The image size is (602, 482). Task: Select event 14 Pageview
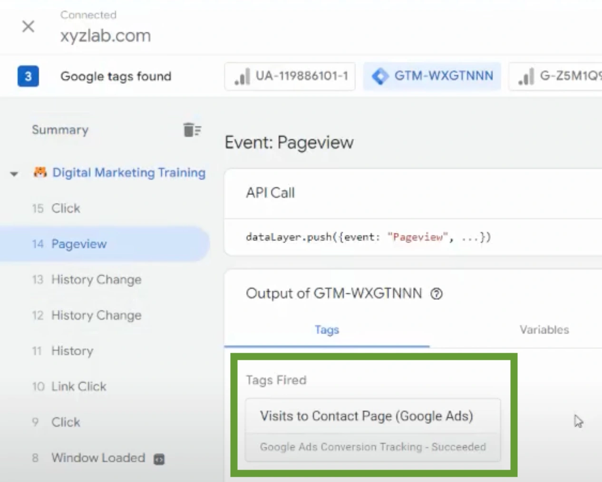pyautogui.click(x=105, y=244)
